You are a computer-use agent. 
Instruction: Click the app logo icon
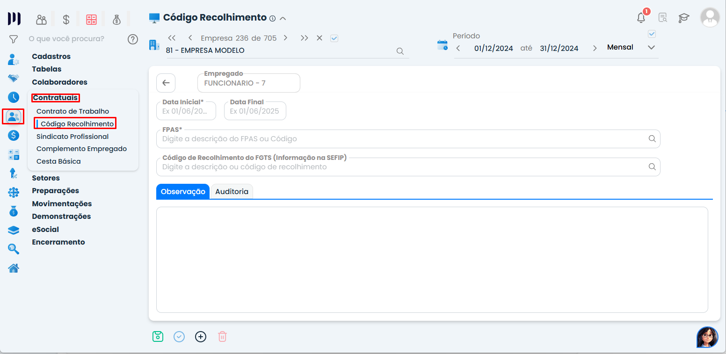(x=14, y=19)
